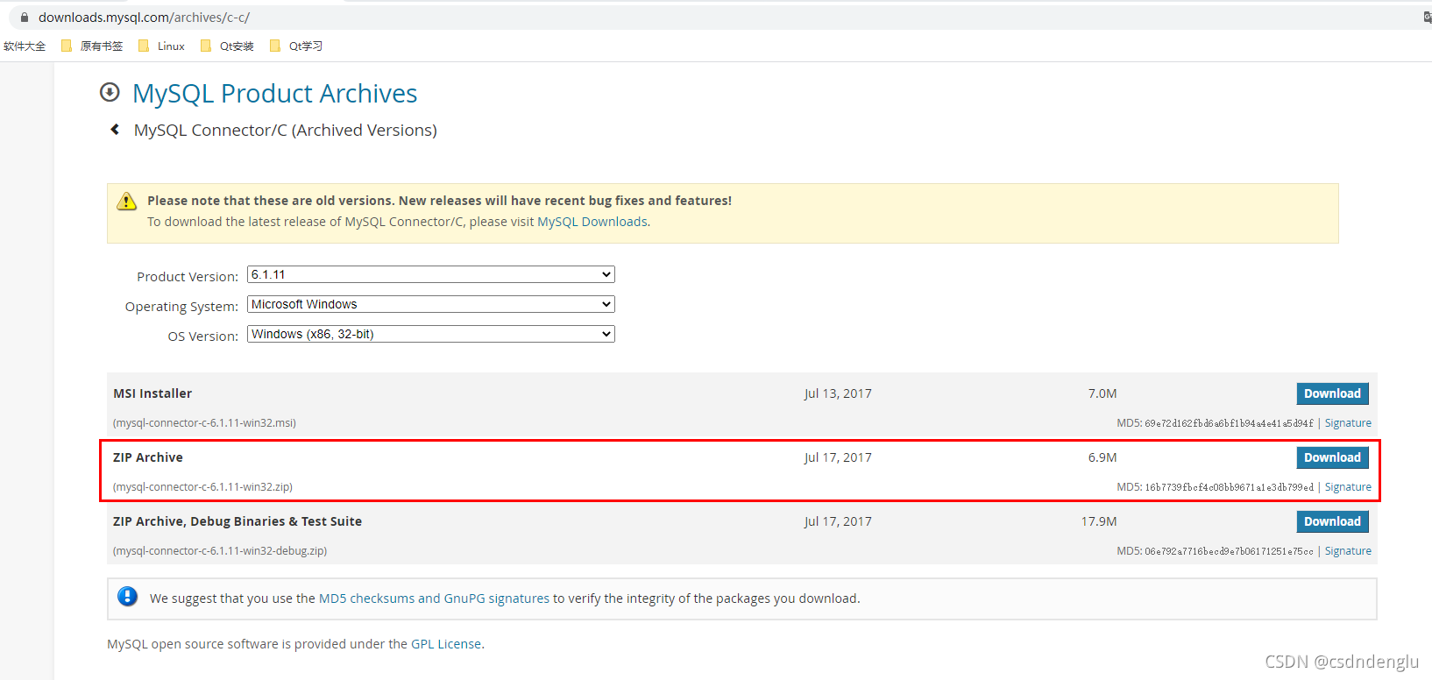
Task: Click the 17.9M file size
Action: [1099, 521]
